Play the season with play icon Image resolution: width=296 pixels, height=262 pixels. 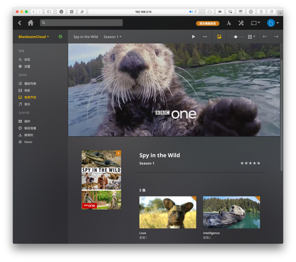click(193, 37)
